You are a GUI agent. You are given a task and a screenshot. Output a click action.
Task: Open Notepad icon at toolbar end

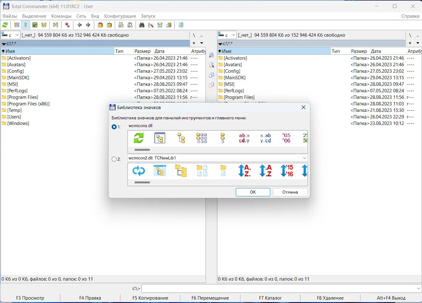[181, 25]
